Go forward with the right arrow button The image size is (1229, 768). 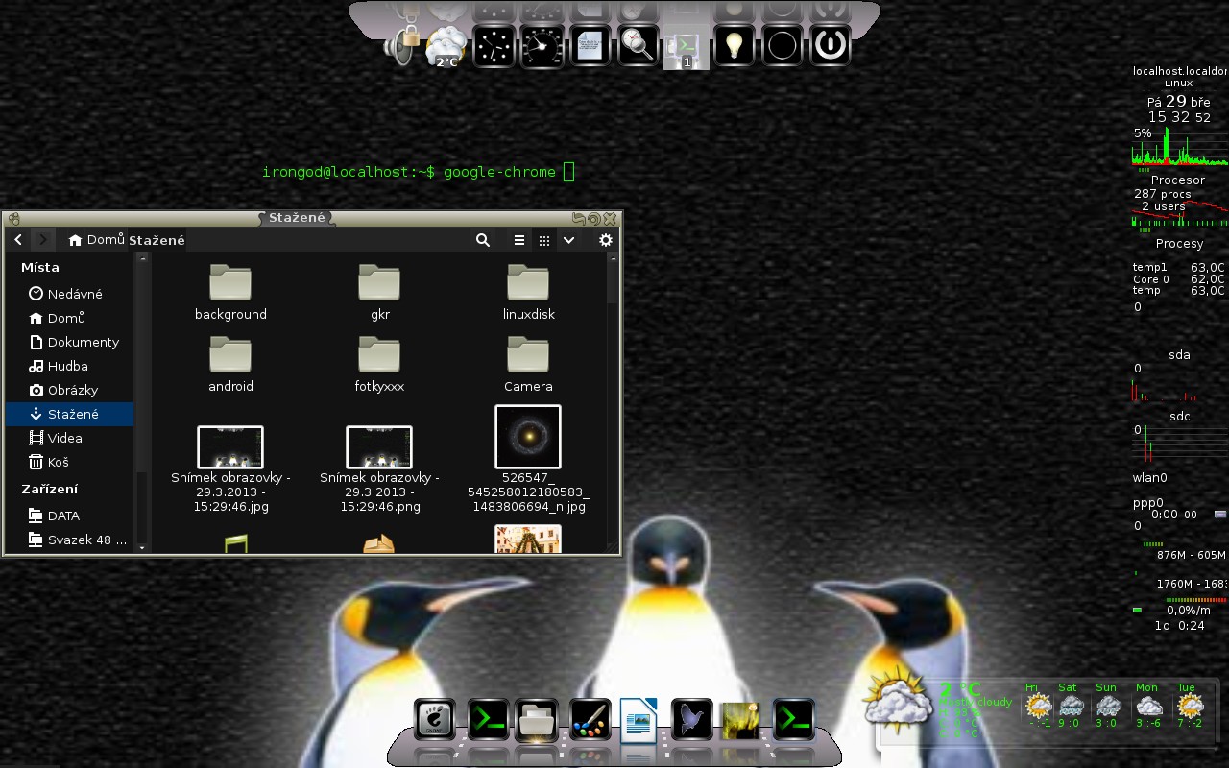pyautogui.click(x=43, y=240)
